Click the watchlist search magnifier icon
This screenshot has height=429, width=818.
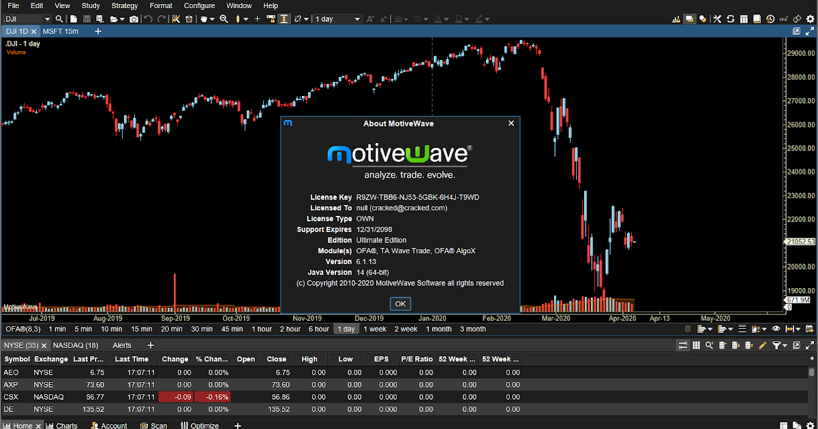[710, 345]
